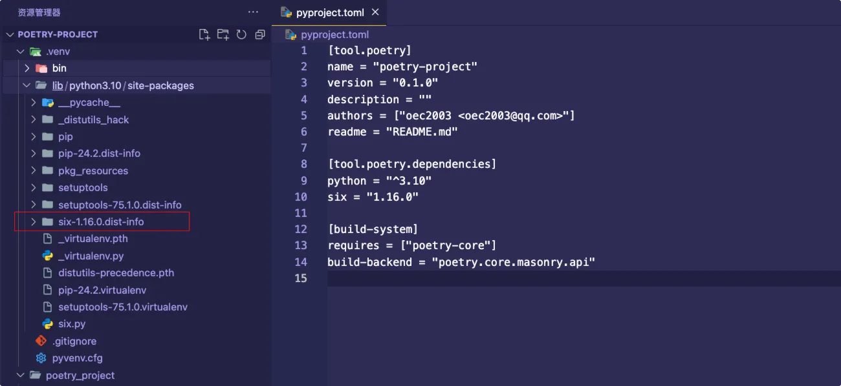Click the pip-24.2.virtualenv file icon
841x386 pixels.
point(47,290)
